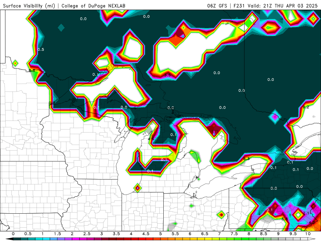
Task: Click the legend tick label "7.5"
Action: [x=234, y=234]
